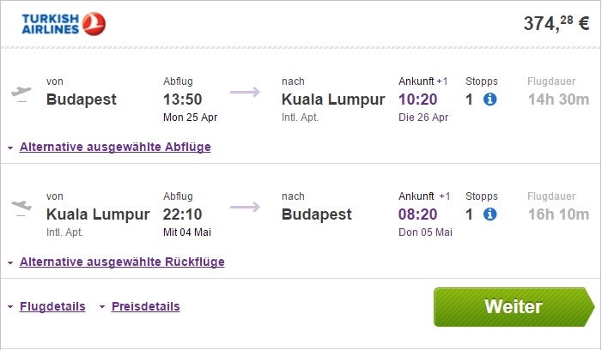Open stop info icon for return flight
The image size is (602, 350).
490,214
